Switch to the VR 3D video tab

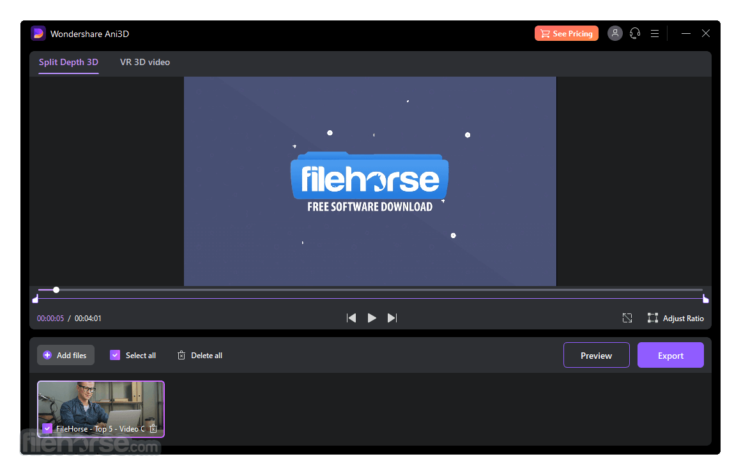(x=144, y=63)
